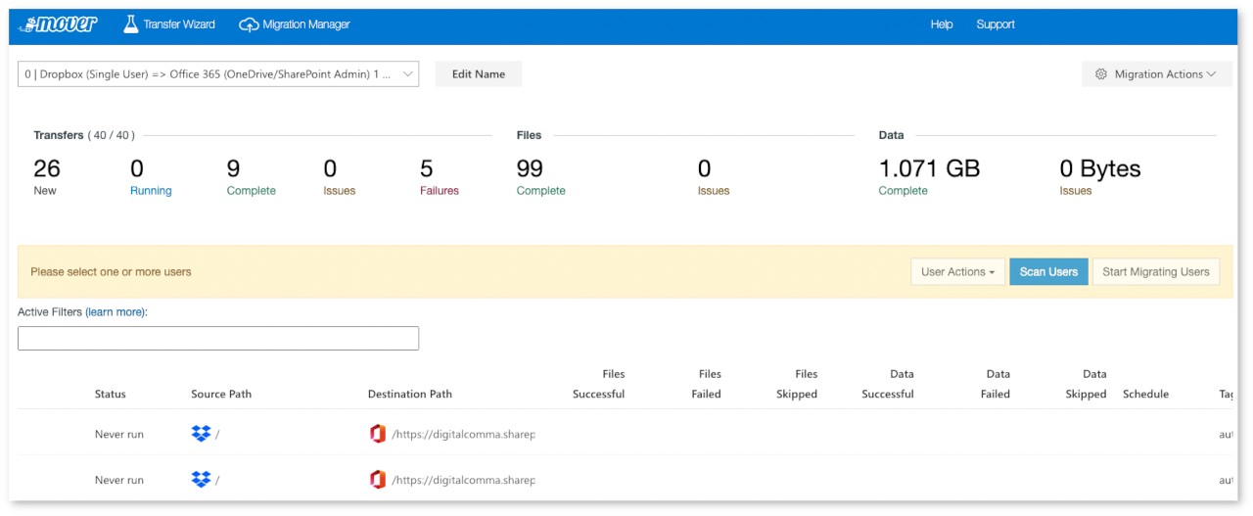Click 'Never run' status in first row

pos(119,434)
